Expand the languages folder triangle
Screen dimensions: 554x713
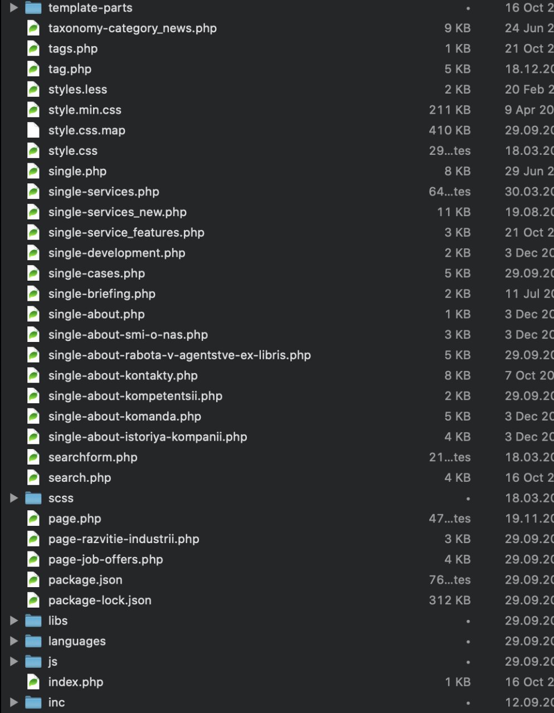click(14, 641)
